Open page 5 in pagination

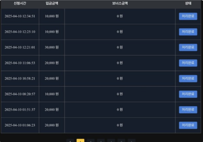(x=121, y=141)
